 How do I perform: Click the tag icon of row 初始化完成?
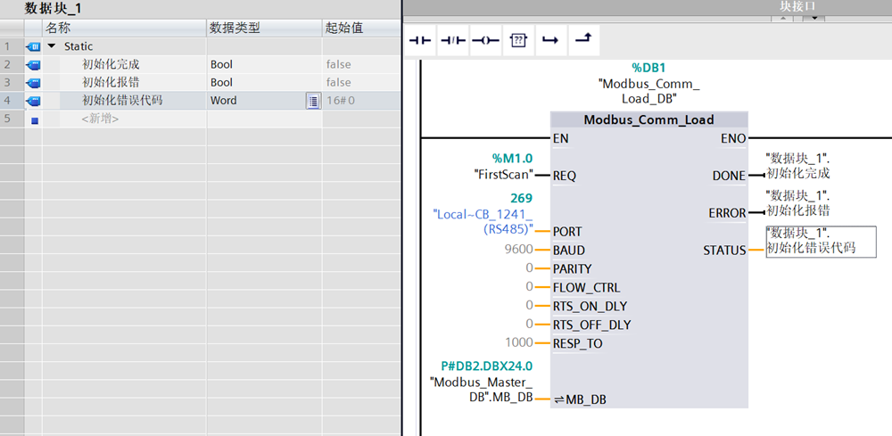(34, 64)
